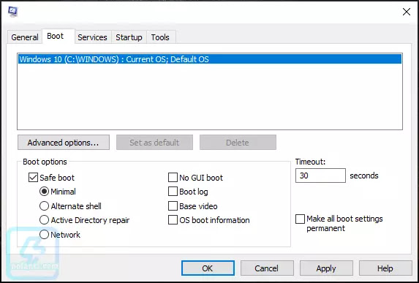Viewport: 419px width, 283px height.
Task: Choose the Alternate shell radio button
Action: coord(44,206)
